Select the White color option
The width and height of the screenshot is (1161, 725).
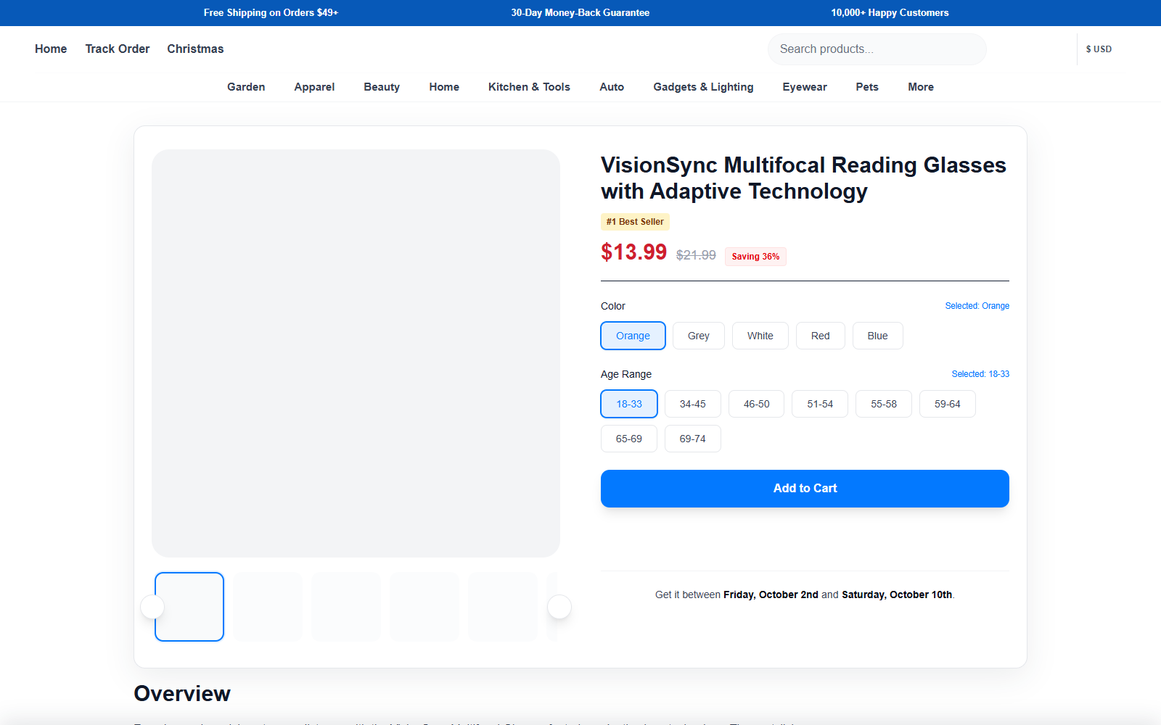pos(760,336)
